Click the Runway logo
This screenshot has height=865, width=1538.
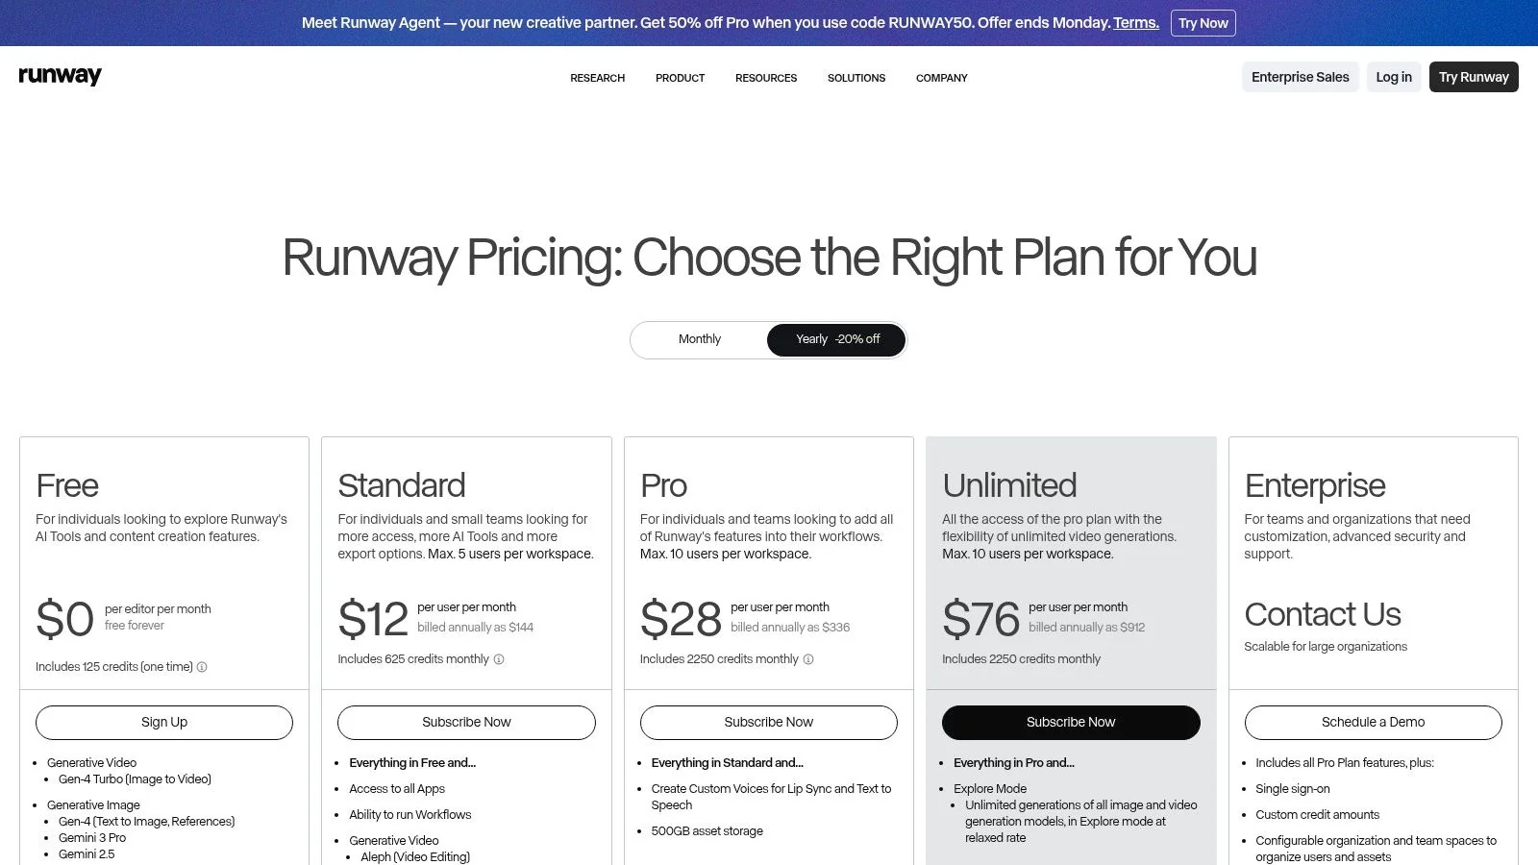tap(60, 76)
